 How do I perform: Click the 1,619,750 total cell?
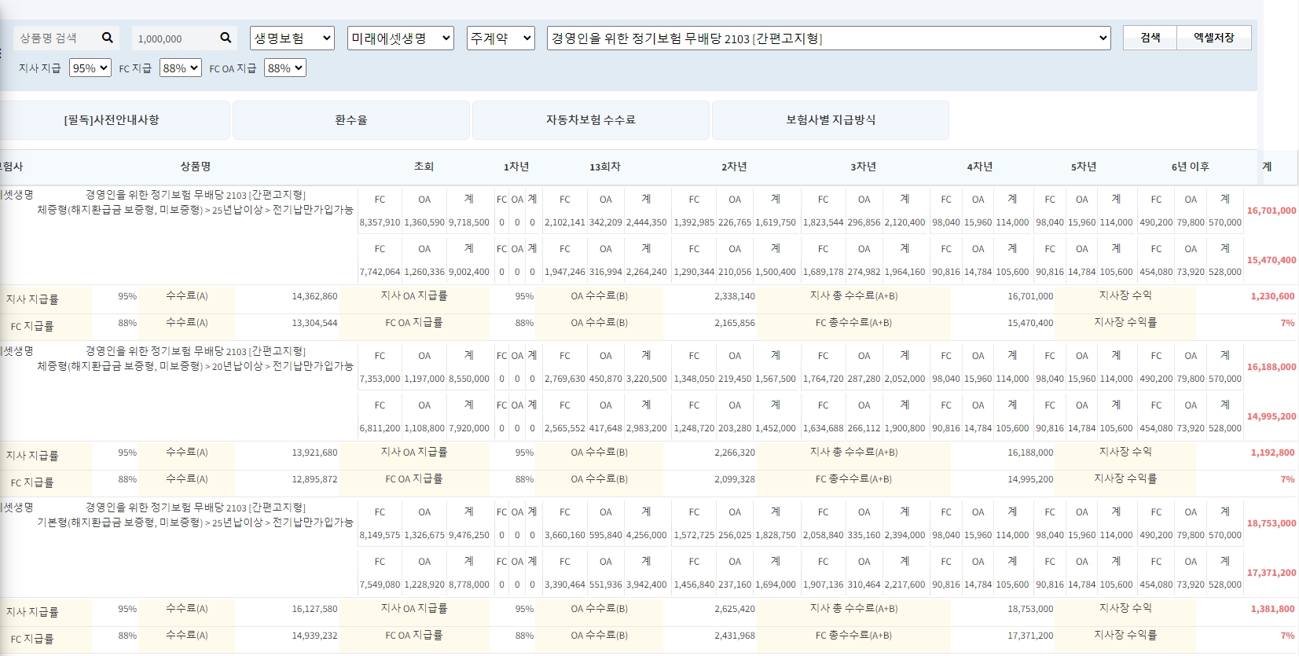[776, 222]
